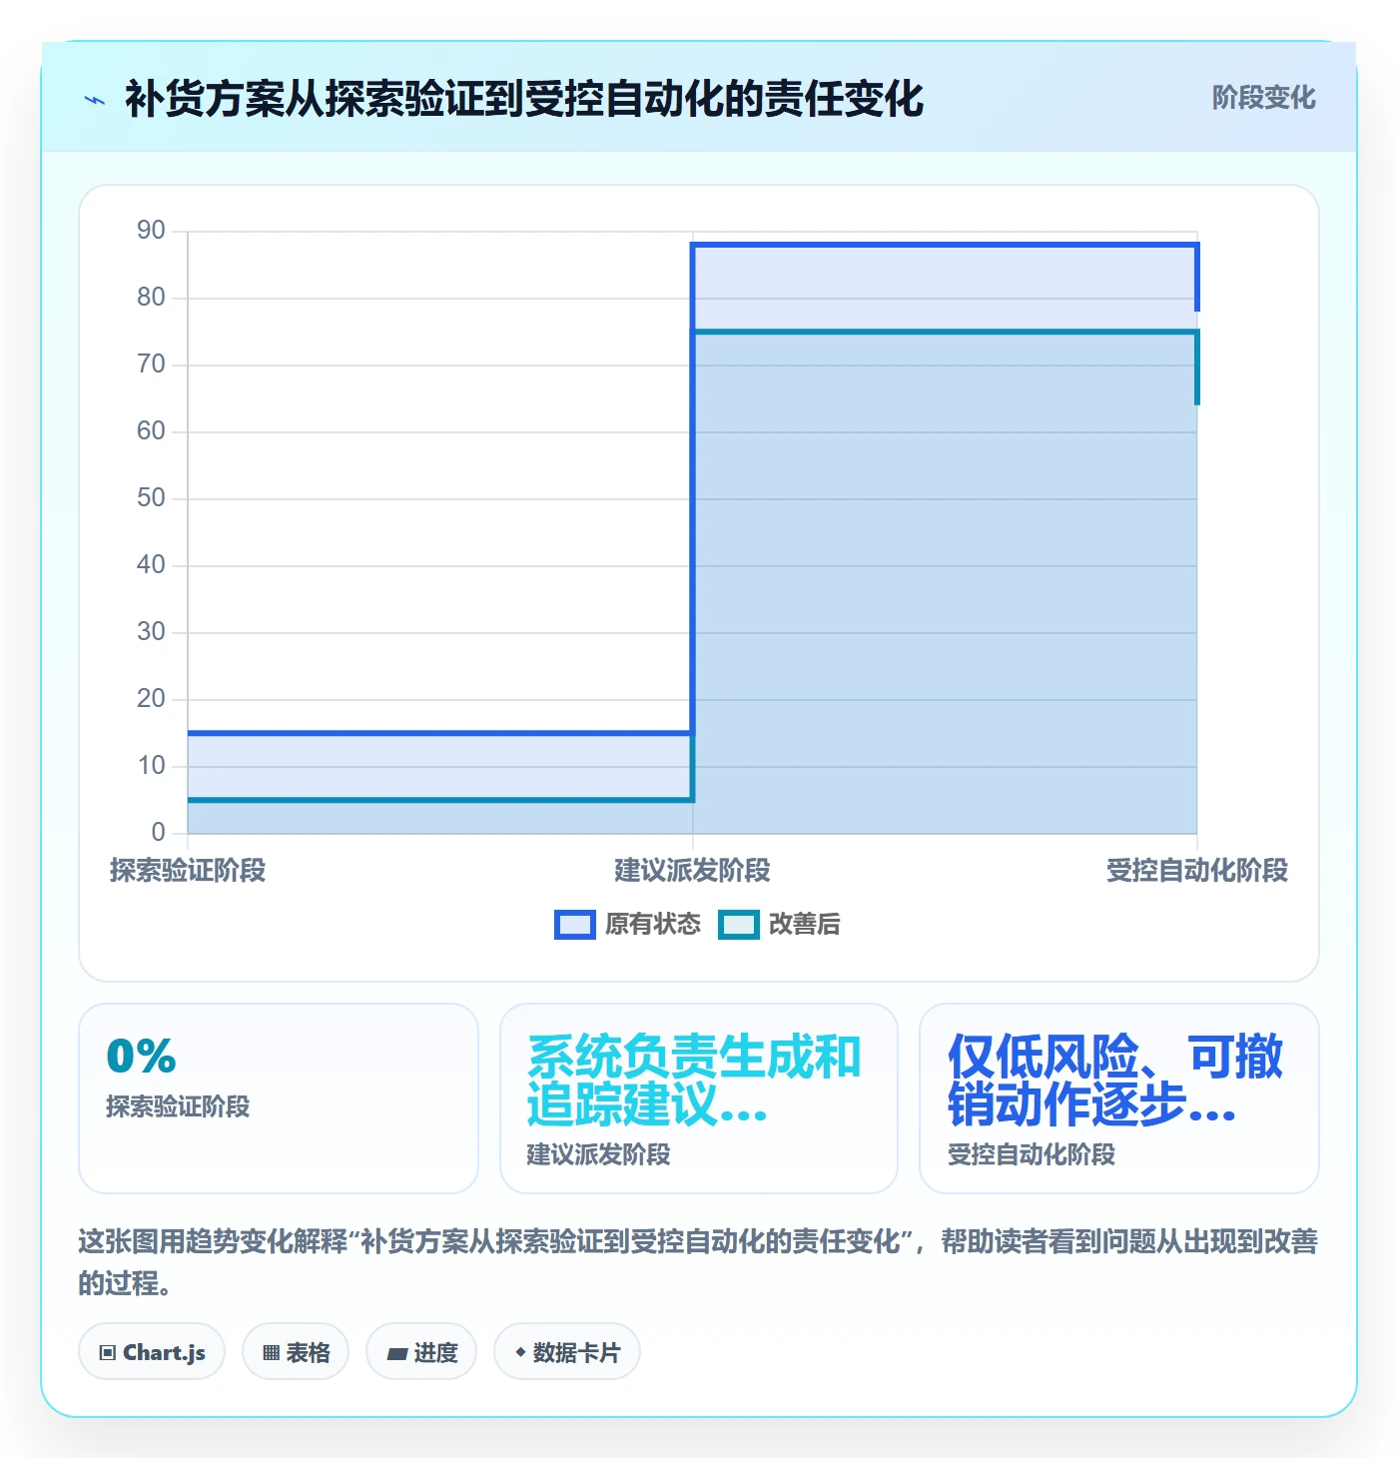Open the 0% 探索验证阶段 data card
Viewport: 1398px width, 1458px height.
[279, 1098]
